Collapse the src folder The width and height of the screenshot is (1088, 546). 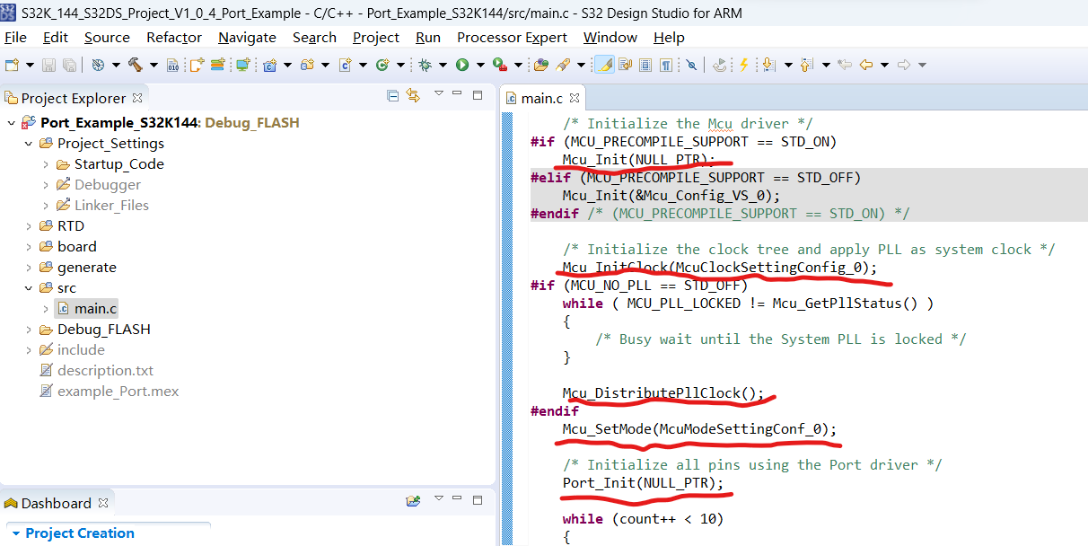pos(28,287)
